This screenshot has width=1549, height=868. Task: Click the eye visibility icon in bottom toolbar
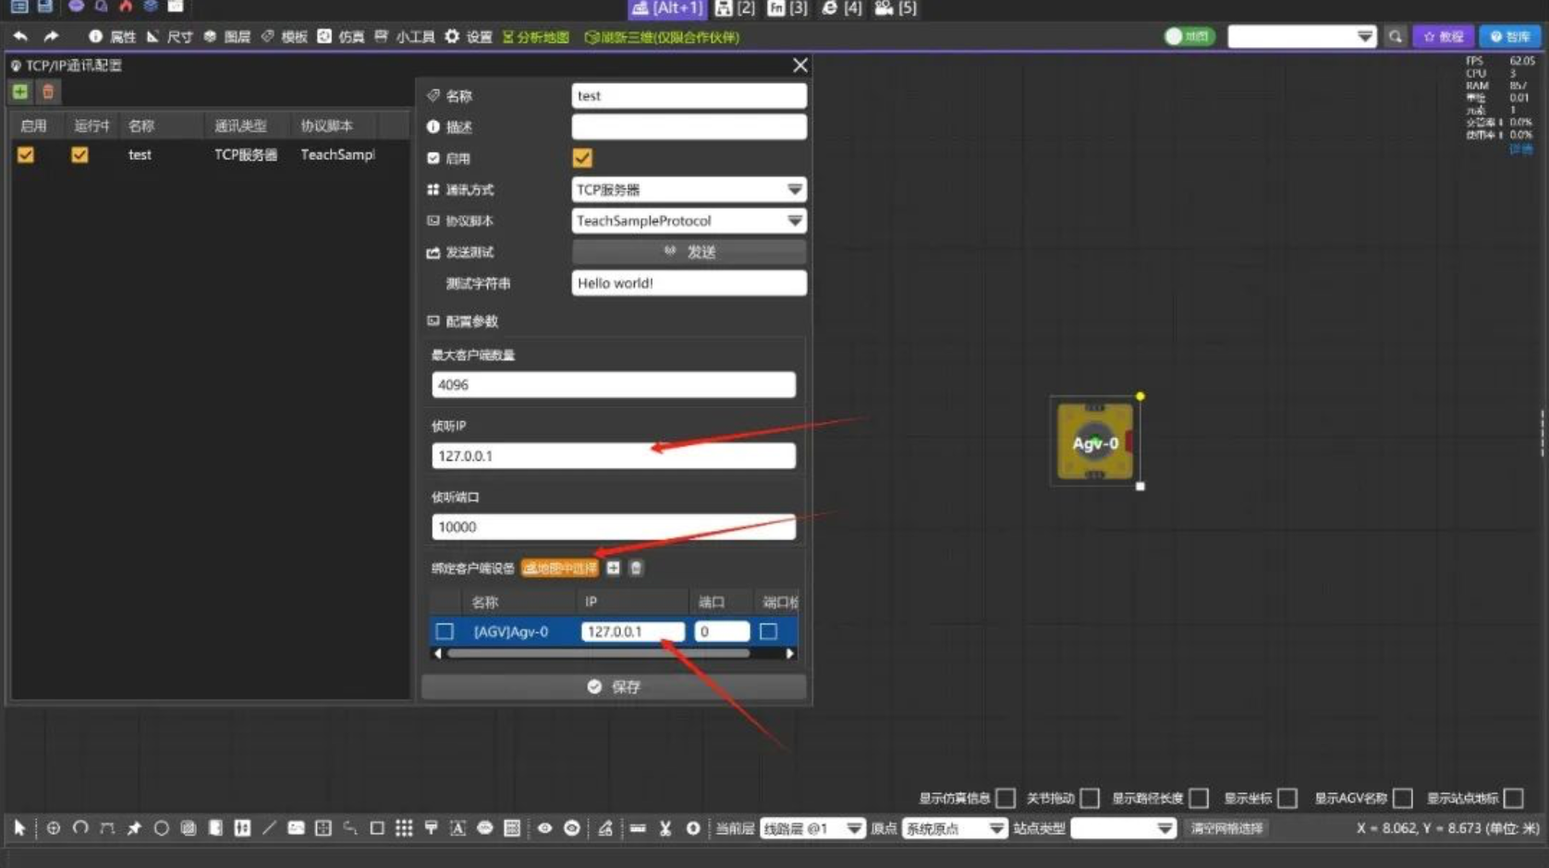click(x=544, y=828)
